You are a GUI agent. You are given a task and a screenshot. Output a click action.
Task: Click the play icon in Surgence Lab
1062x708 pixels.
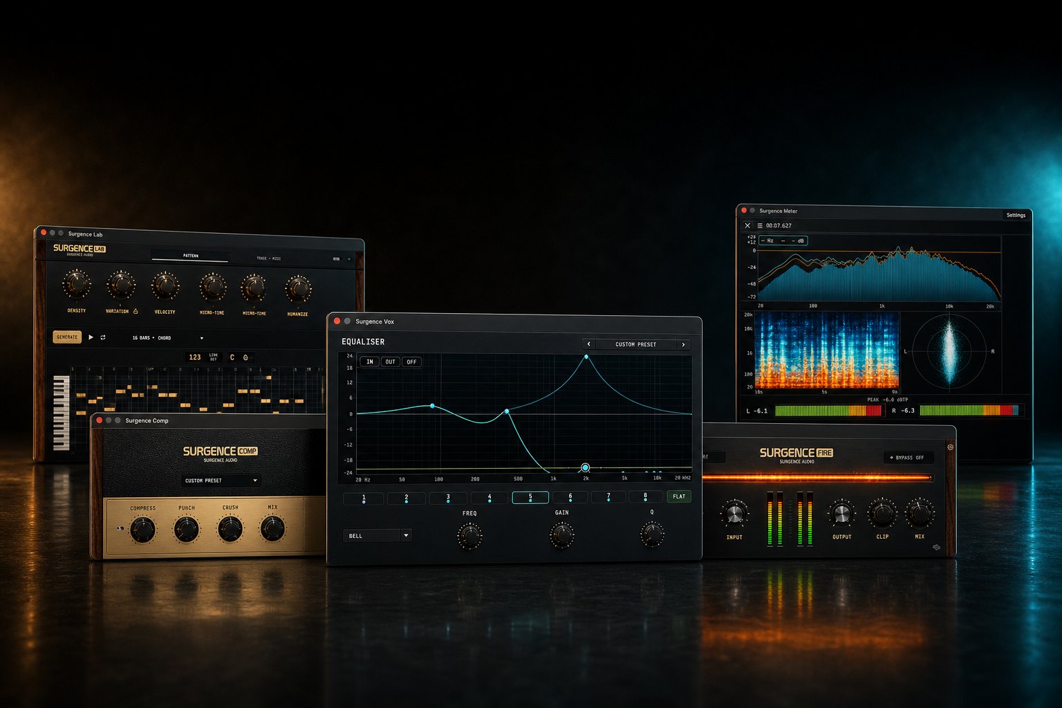point(91,337)
